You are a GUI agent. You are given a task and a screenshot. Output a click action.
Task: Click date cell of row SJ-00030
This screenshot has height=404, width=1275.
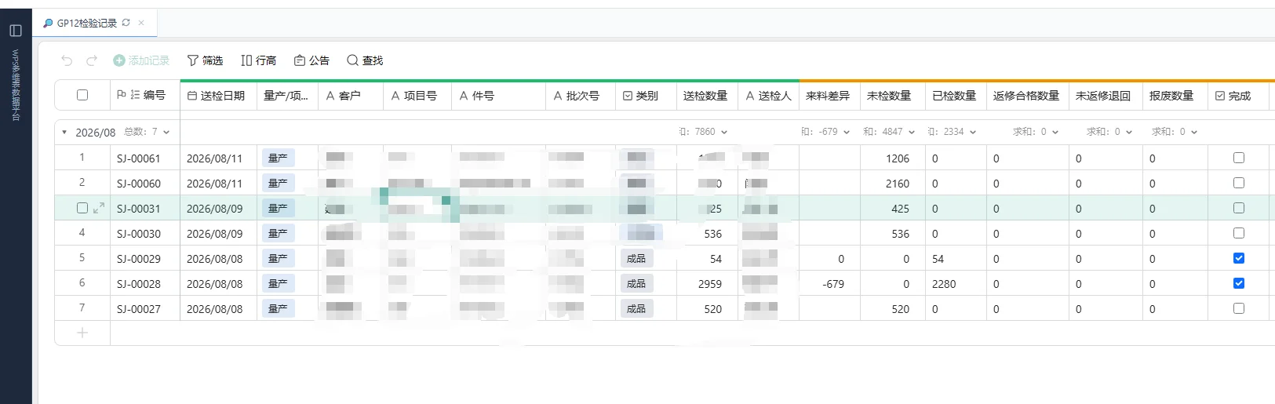click(x=218, y=233)
